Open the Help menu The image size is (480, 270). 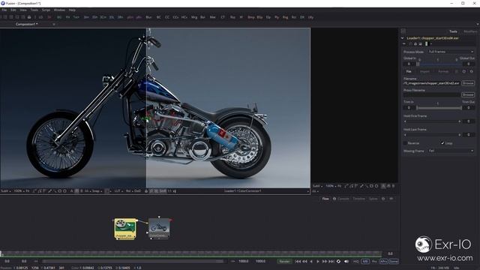point(72,10)
